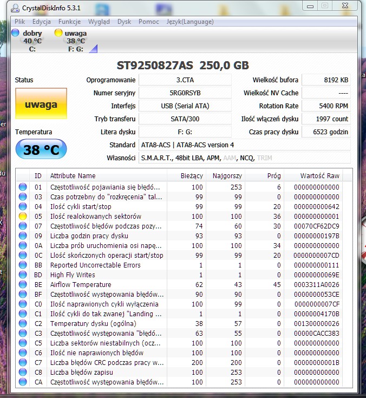Click the blue status icon of attribute 04
Image resolution: width=366 pixels, height=398 pixels.
pos(23,206)
